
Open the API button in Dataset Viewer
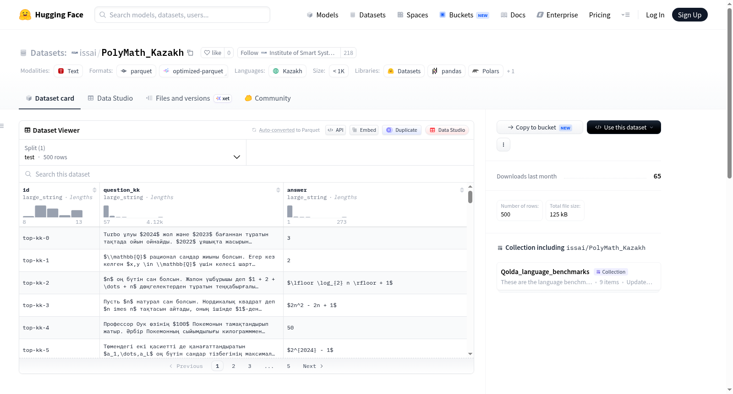pyautogui.click(x=335, y=130)
